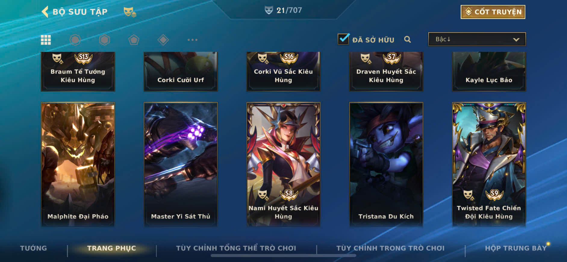Click the magnifier search icon
The height and width of the screenshot is (262, 567).
[x=407, y=39]
